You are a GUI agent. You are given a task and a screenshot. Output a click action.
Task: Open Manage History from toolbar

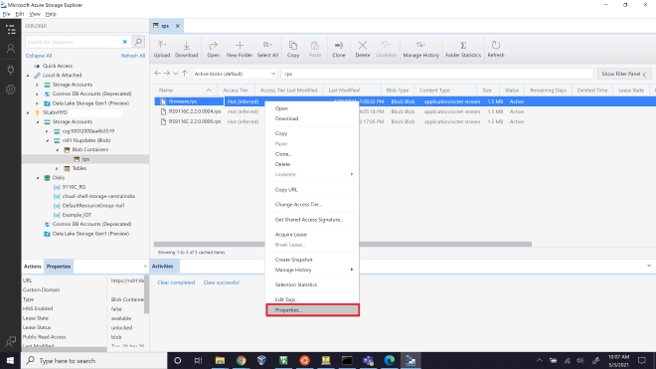coord(420,49)
